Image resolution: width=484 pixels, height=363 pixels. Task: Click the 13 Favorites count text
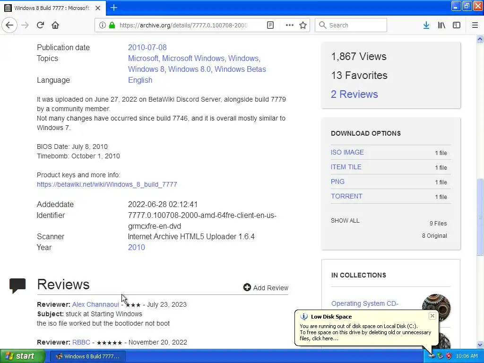click(359, 75)
